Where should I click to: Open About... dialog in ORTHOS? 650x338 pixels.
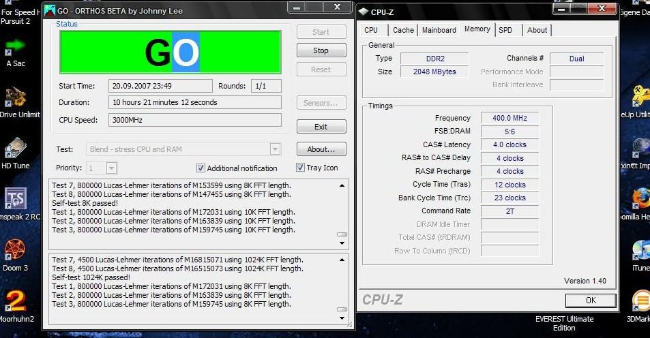click(x=321, y=149)
